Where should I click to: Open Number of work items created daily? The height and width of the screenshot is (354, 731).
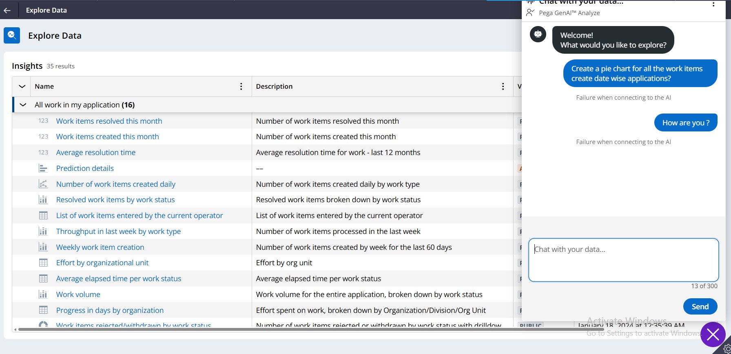(116, 184)
